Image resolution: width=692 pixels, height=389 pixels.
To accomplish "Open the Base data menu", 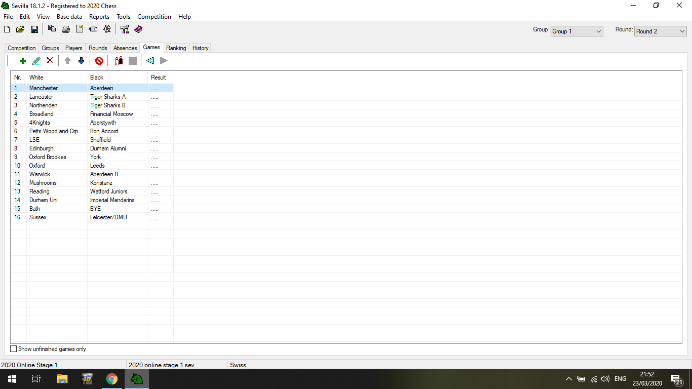I will point(69,17).
